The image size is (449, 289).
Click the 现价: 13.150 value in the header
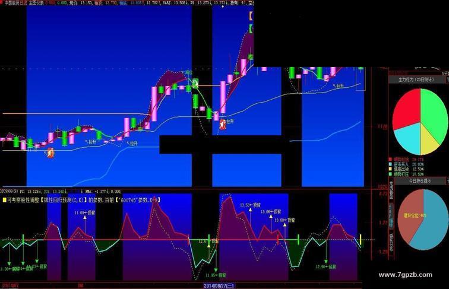(x=81, y=3)
